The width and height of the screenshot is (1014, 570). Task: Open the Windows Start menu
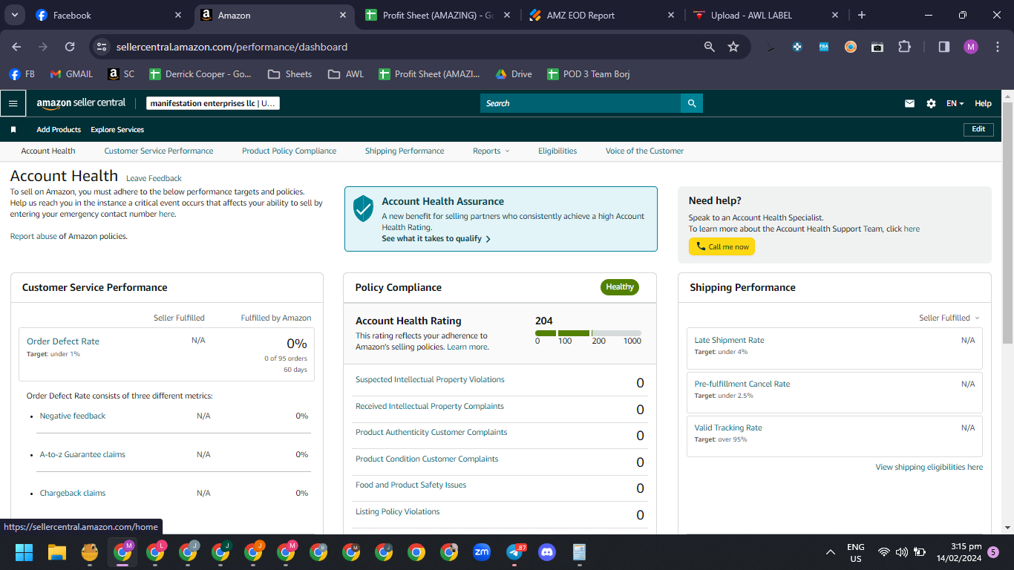coord(24,552)
